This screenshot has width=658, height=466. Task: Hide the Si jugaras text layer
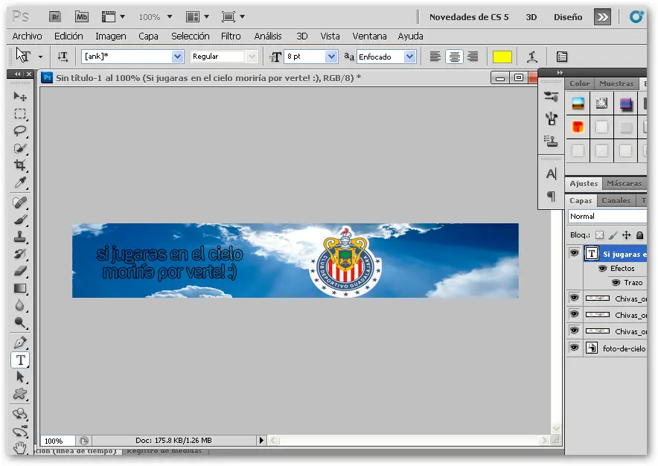(x=574, y=253)
